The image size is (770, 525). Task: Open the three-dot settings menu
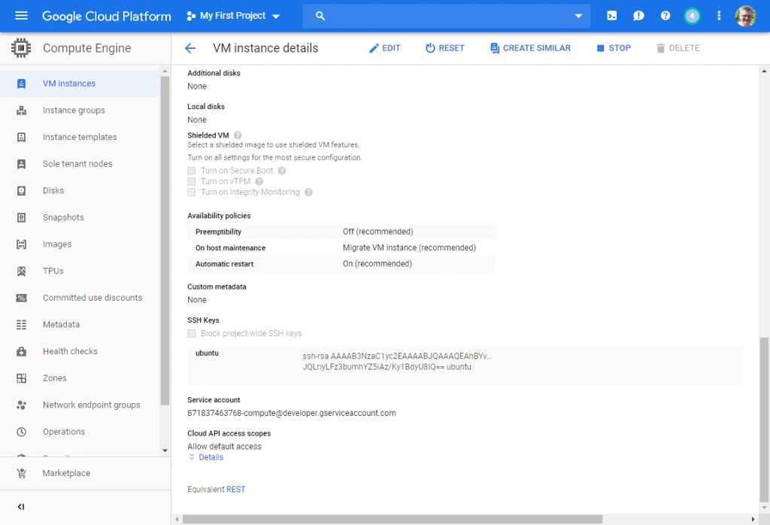coord(719,16)
